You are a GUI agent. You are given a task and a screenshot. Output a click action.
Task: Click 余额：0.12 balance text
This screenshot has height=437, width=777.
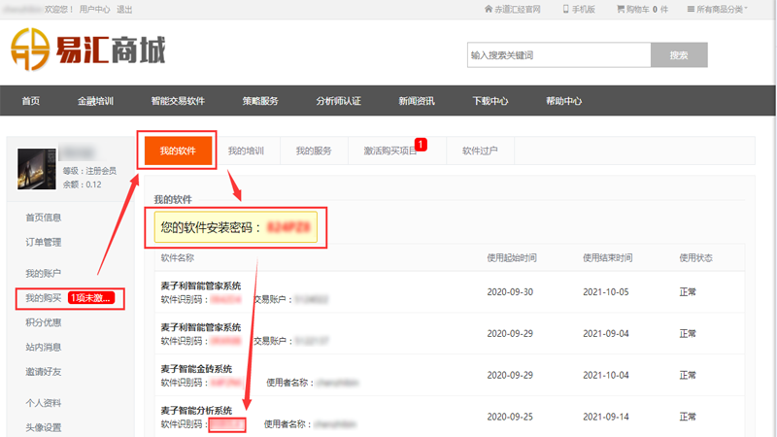point(83,185)
